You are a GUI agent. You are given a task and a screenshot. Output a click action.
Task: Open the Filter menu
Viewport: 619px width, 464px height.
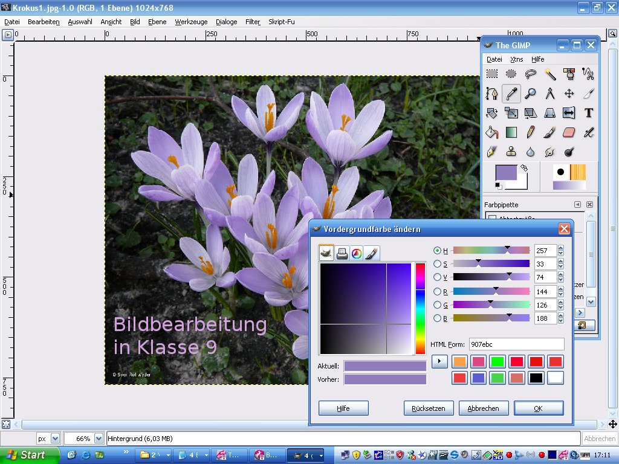point(252,22)
